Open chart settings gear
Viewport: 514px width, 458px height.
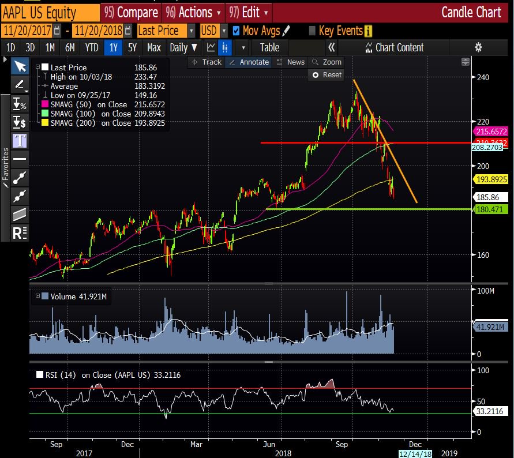point(478,47)
